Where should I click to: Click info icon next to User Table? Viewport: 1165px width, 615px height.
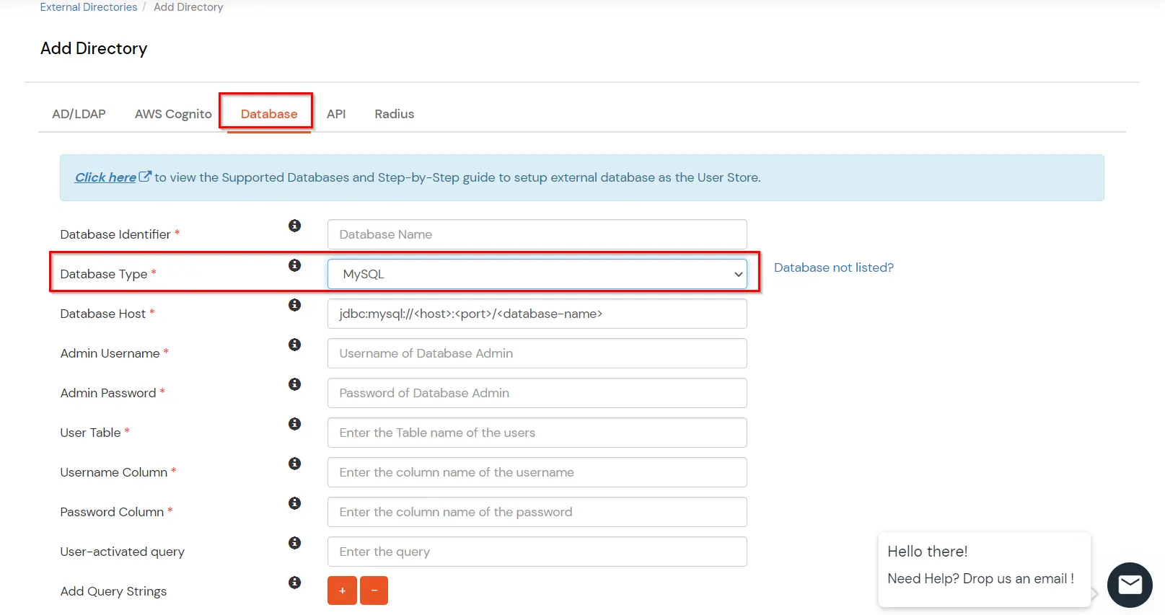[x=294, y=424]
